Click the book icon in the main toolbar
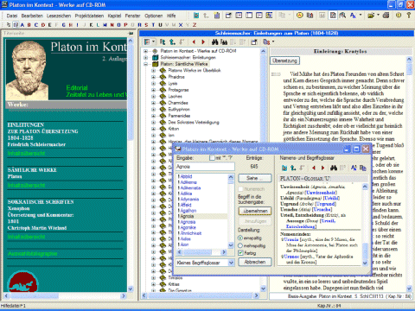The image size is (415, 311). point(196,16)
